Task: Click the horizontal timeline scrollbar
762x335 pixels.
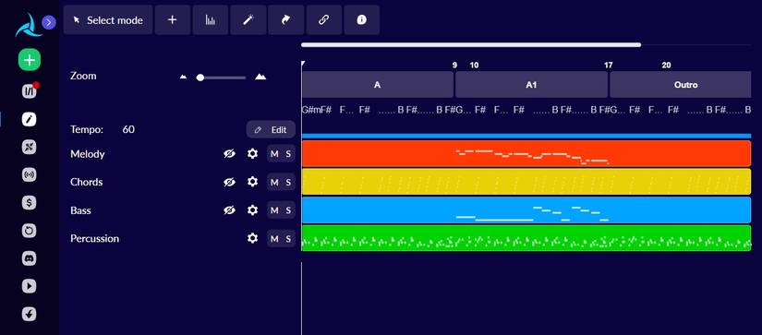Action: point(471,44)
